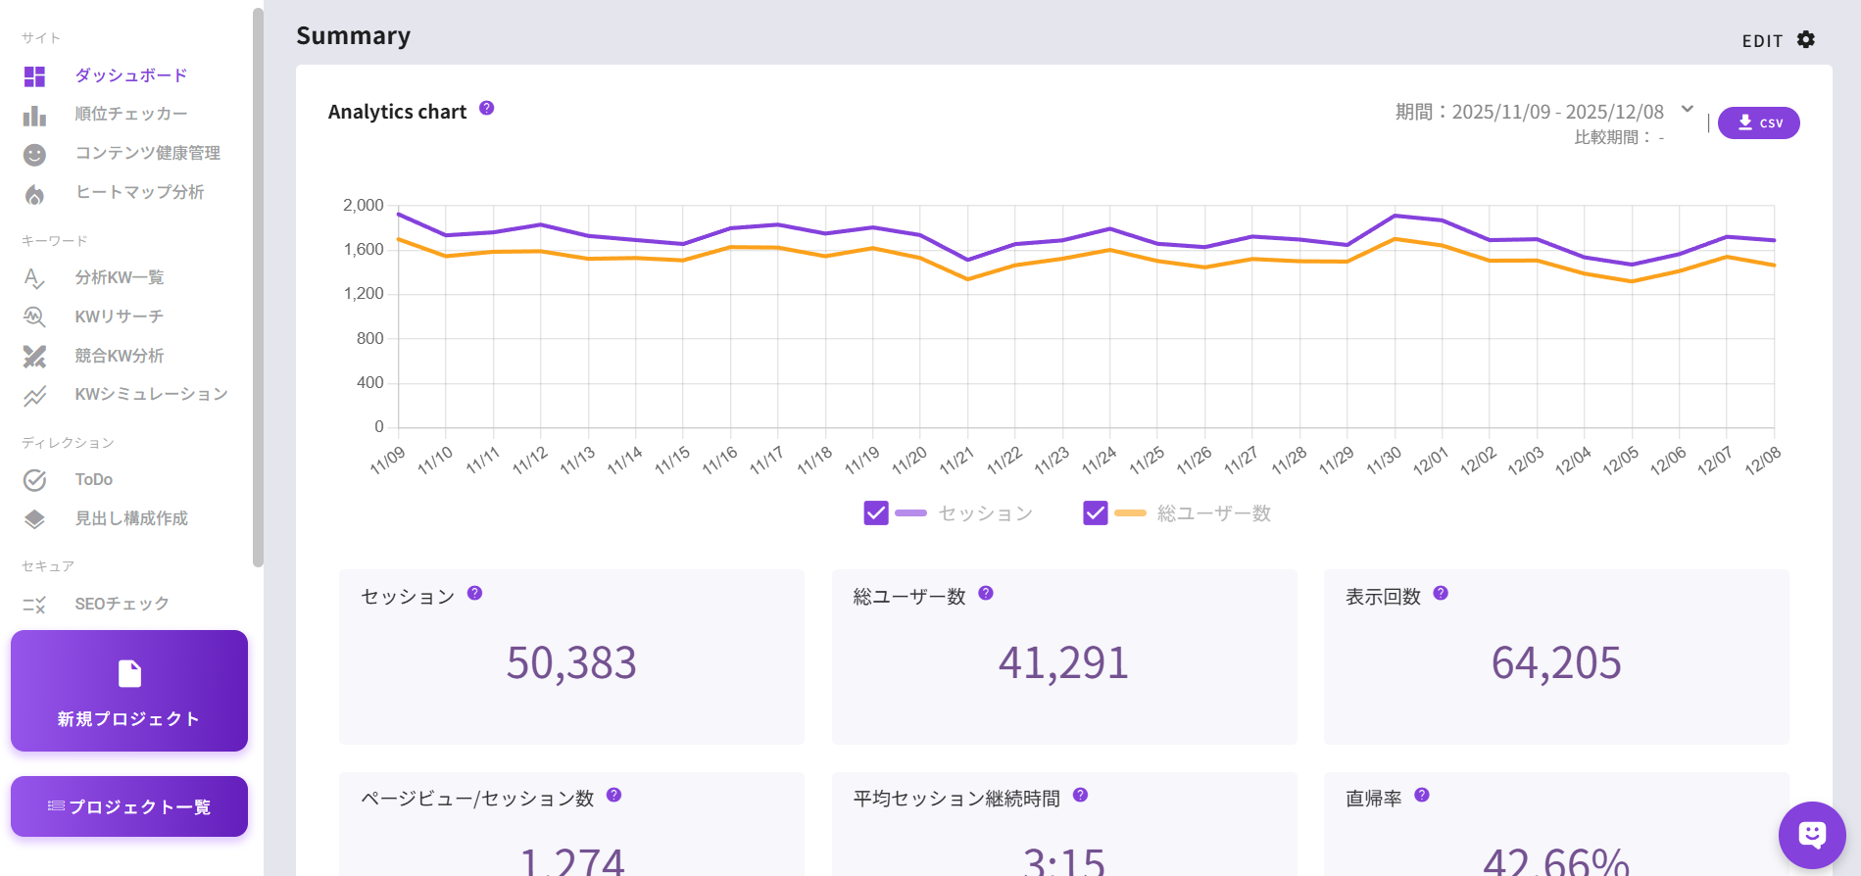This screenshot has width=1861, height=876.
Task: Open the chat support bubble icon
Action: pyautogui.click(x=1811, y=835)
